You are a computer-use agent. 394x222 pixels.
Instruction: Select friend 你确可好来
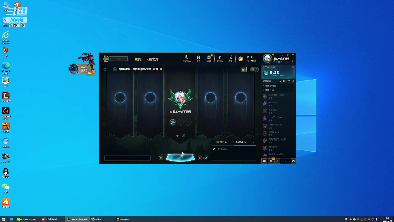278,133
